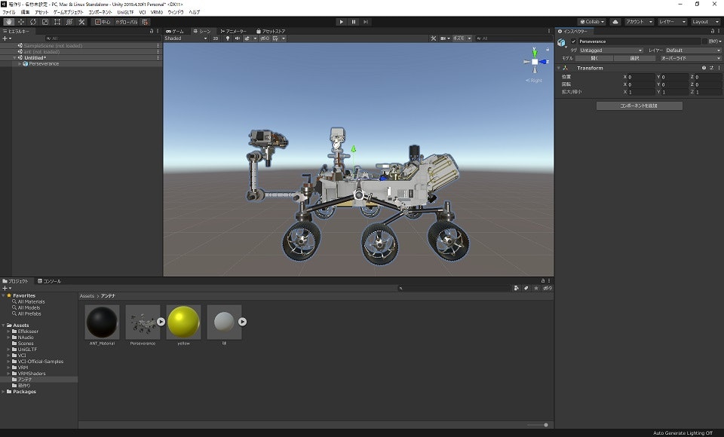
Task: Uncheck the Perseverance active checkbox in Inspector
Action: [x=573, y=41]
